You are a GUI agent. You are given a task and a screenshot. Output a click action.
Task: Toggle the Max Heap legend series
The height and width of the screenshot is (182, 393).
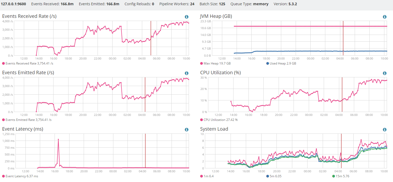click(x=216, y=63)
